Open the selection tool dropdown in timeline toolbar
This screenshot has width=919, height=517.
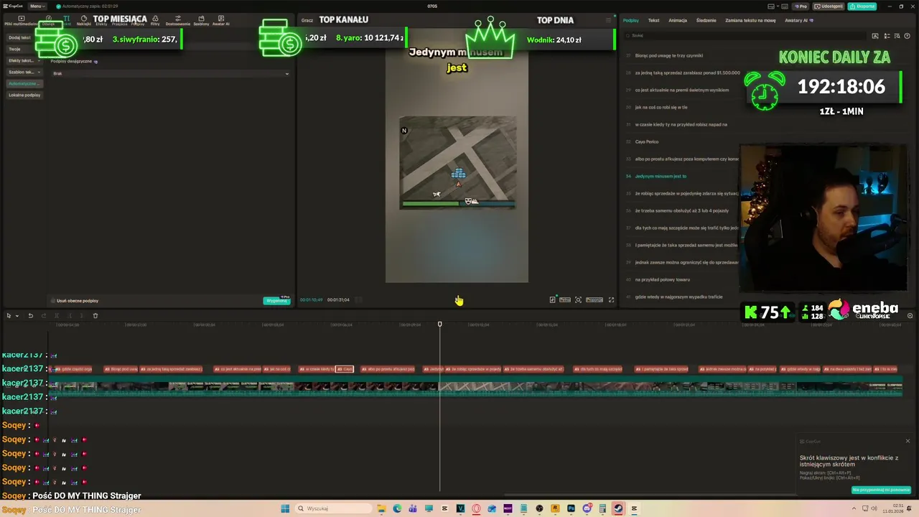17,316
